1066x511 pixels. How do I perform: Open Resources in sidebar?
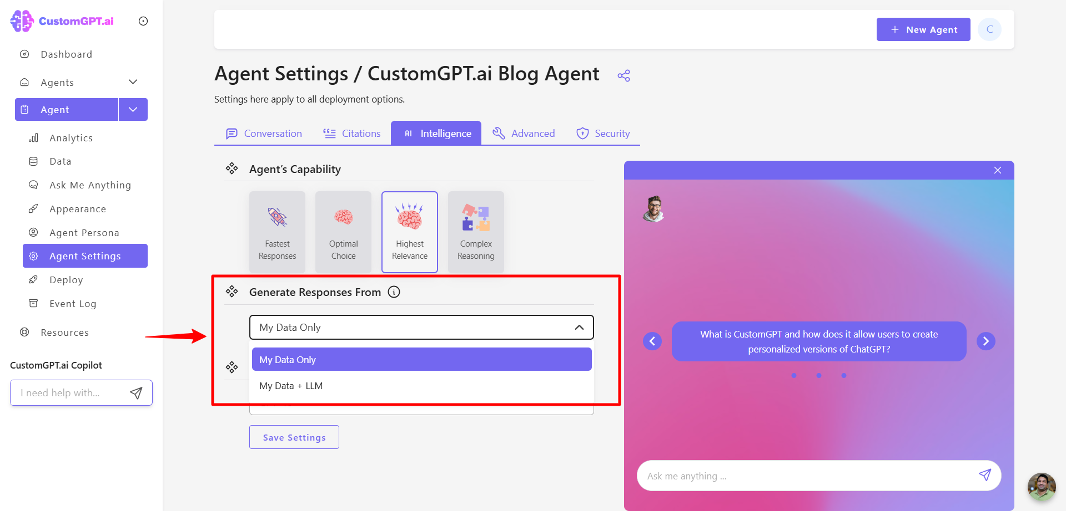[x=64, y=333]
